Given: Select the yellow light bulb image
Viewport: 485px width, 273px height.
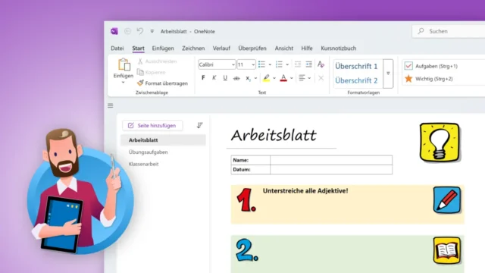Looking at the screenshot, I should [x=440, y=143].
